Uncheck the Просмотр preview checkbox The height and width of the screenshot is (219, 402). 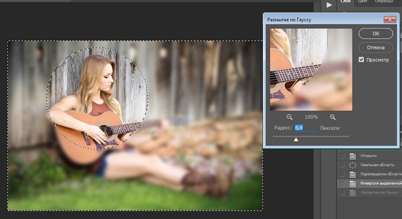361,60
